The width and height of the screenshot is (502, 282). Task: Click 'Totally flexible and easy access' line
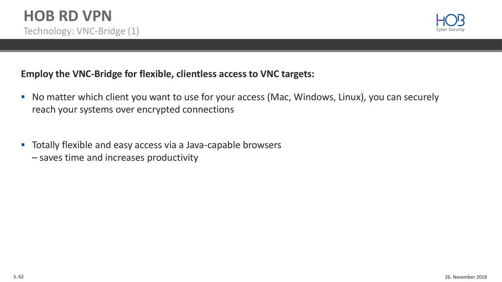coord(156,145)
